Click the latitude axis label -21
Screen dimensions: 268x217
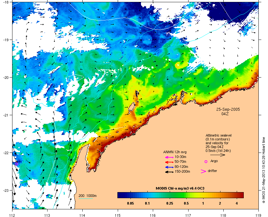6,115
